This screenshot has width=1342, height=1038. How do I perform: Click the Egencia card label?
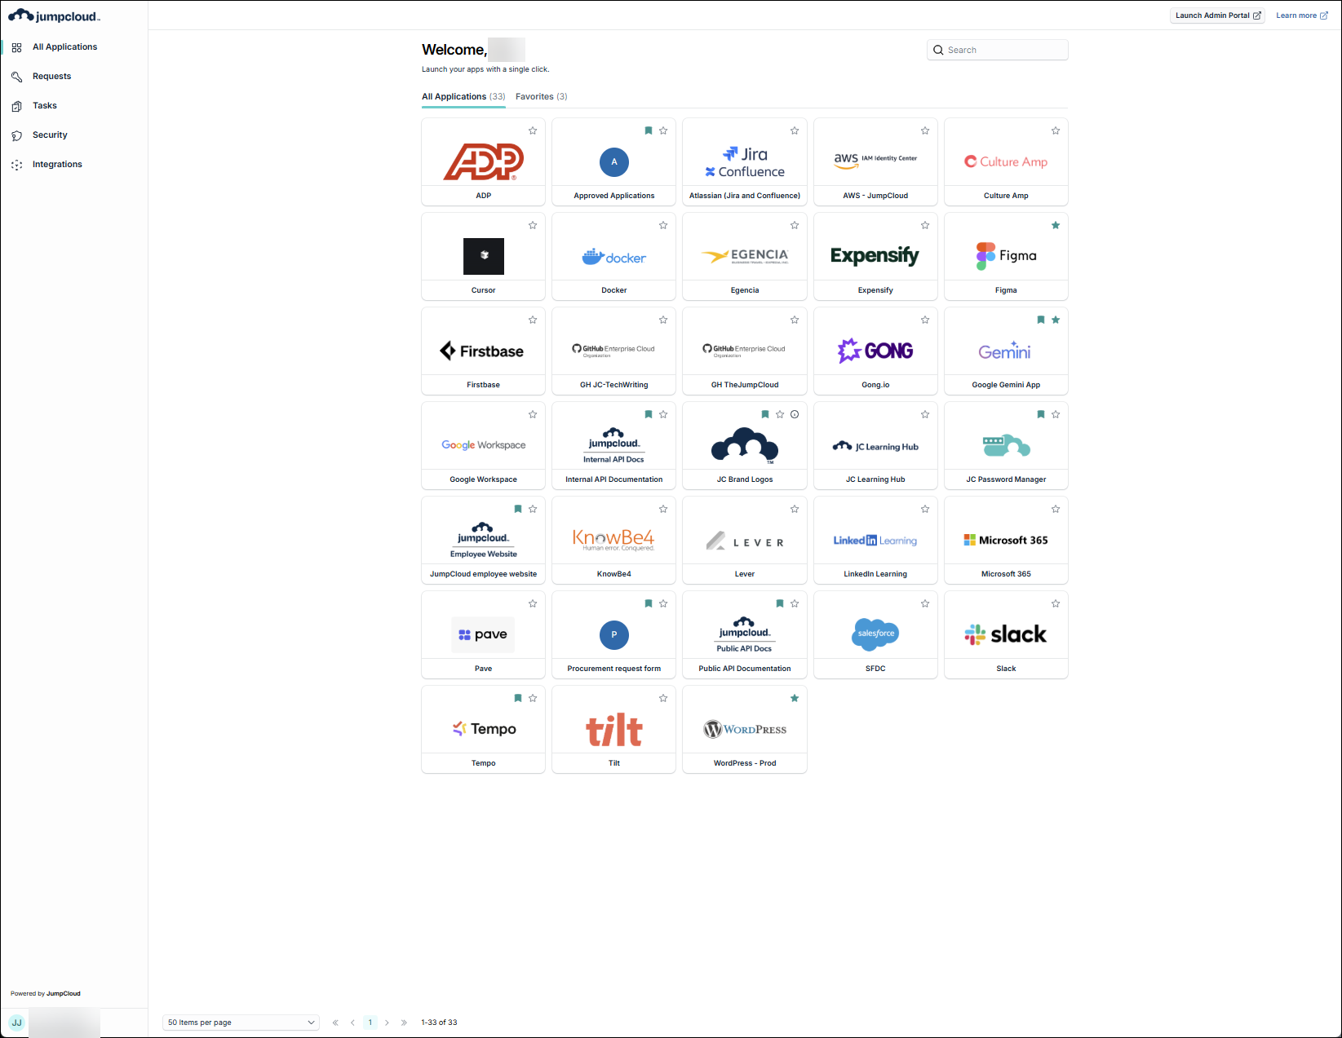click(745, 290)
